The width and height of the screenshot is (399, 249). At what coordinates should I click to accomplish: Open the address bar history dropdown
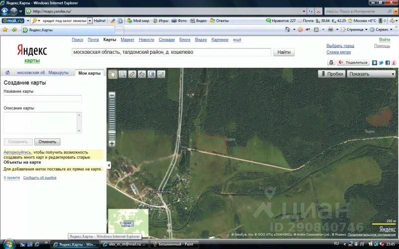tap(304, 11)
